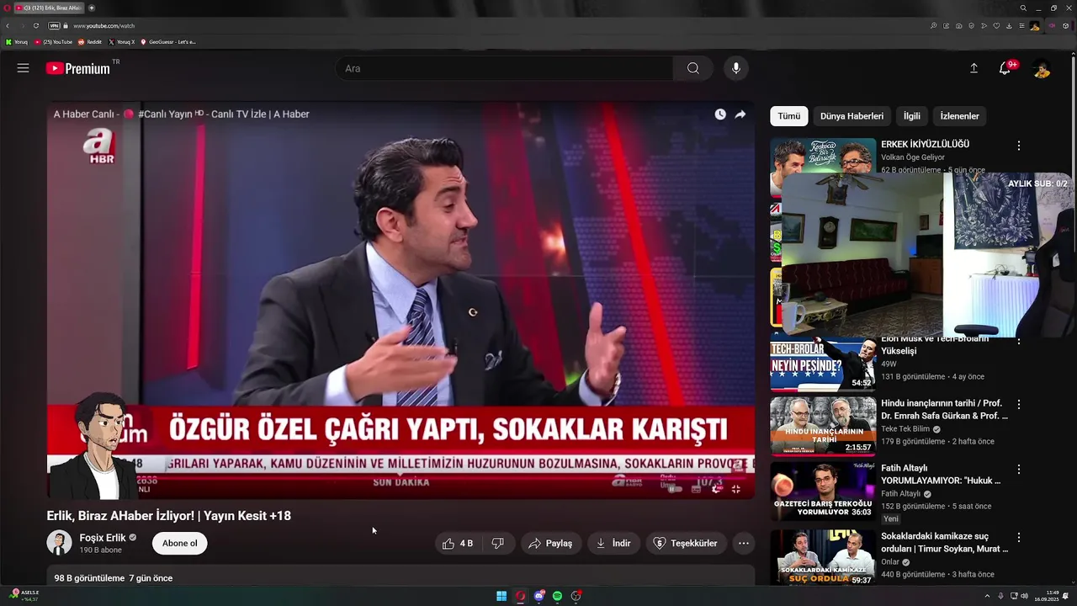Open the (25) YouTube bookmark
Image resolution: width=1077 pixels, height=606 pixels.
point(53,42)
